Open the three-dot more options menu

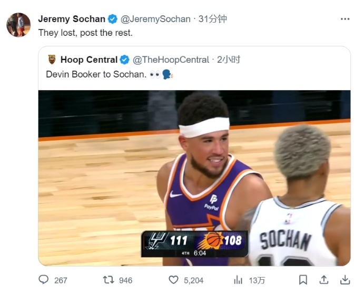click(x=345, y=19)
